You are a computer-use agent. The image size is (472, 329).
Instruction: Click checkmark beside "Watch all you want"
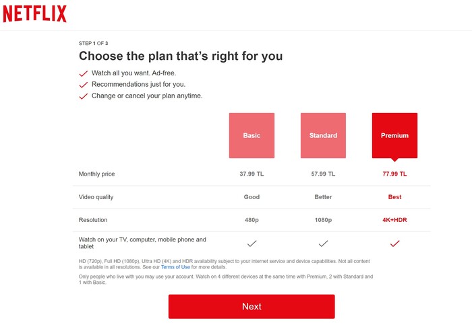tap(84, 73)
